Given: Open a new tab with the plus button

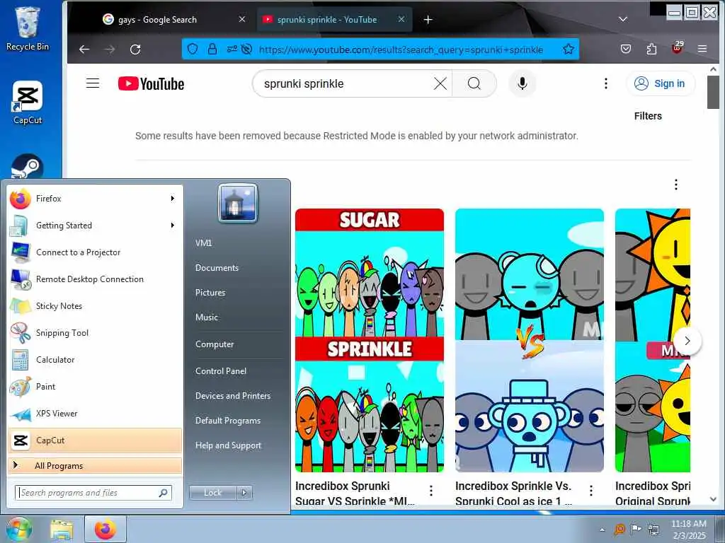Looking at the screenshot, I should (x=428, y=19).
